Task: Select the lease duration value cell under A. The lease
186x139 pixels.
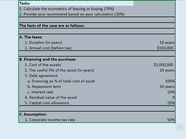Action: pyautogui.click(x=167, y=42)
